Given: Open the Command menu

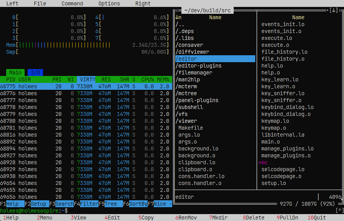Looking at the screenshot, I should [x=72, y=3].
